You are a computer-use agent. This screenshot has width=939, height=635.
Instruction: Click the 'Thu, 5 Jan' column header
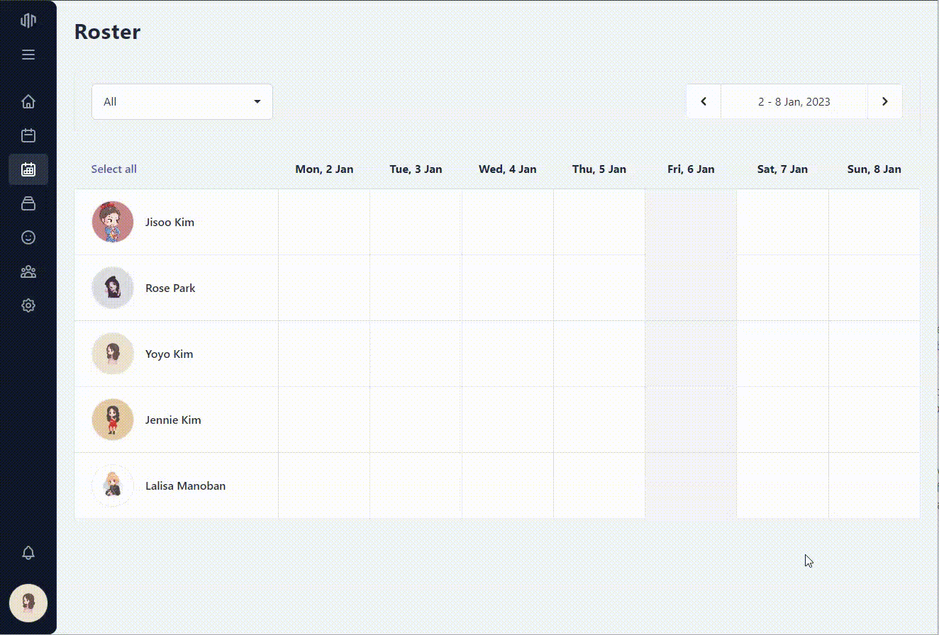[599, 169]
